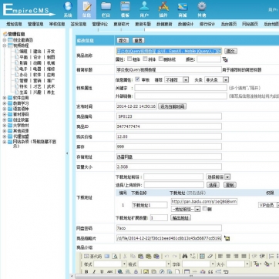Collapse the 视频教程 tree node
The image size is (279, 279).
click(5, 45)
